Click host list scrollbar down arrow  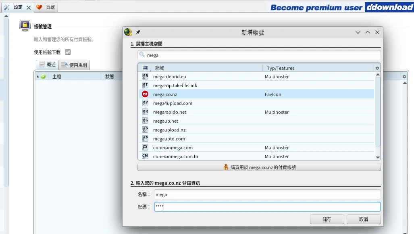(378, 157)
